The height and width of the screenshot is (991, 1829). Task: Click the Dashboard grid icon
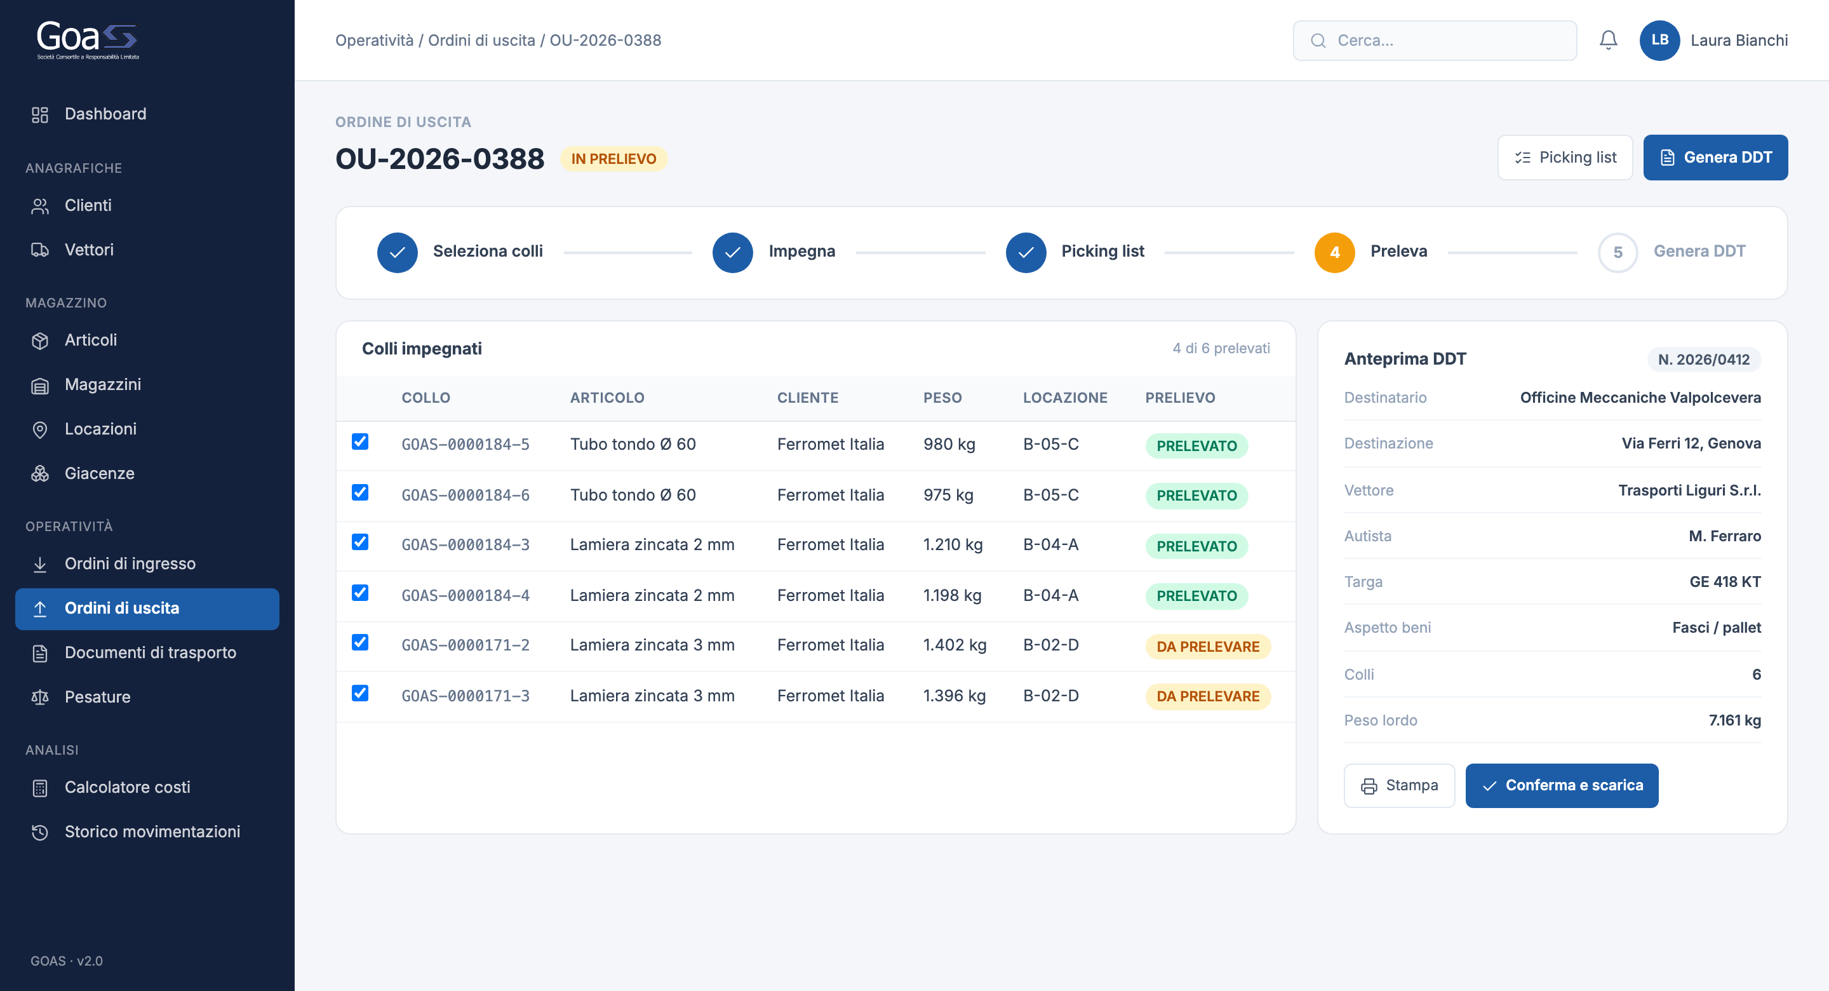pyautogui.click(x=40, y=114)
